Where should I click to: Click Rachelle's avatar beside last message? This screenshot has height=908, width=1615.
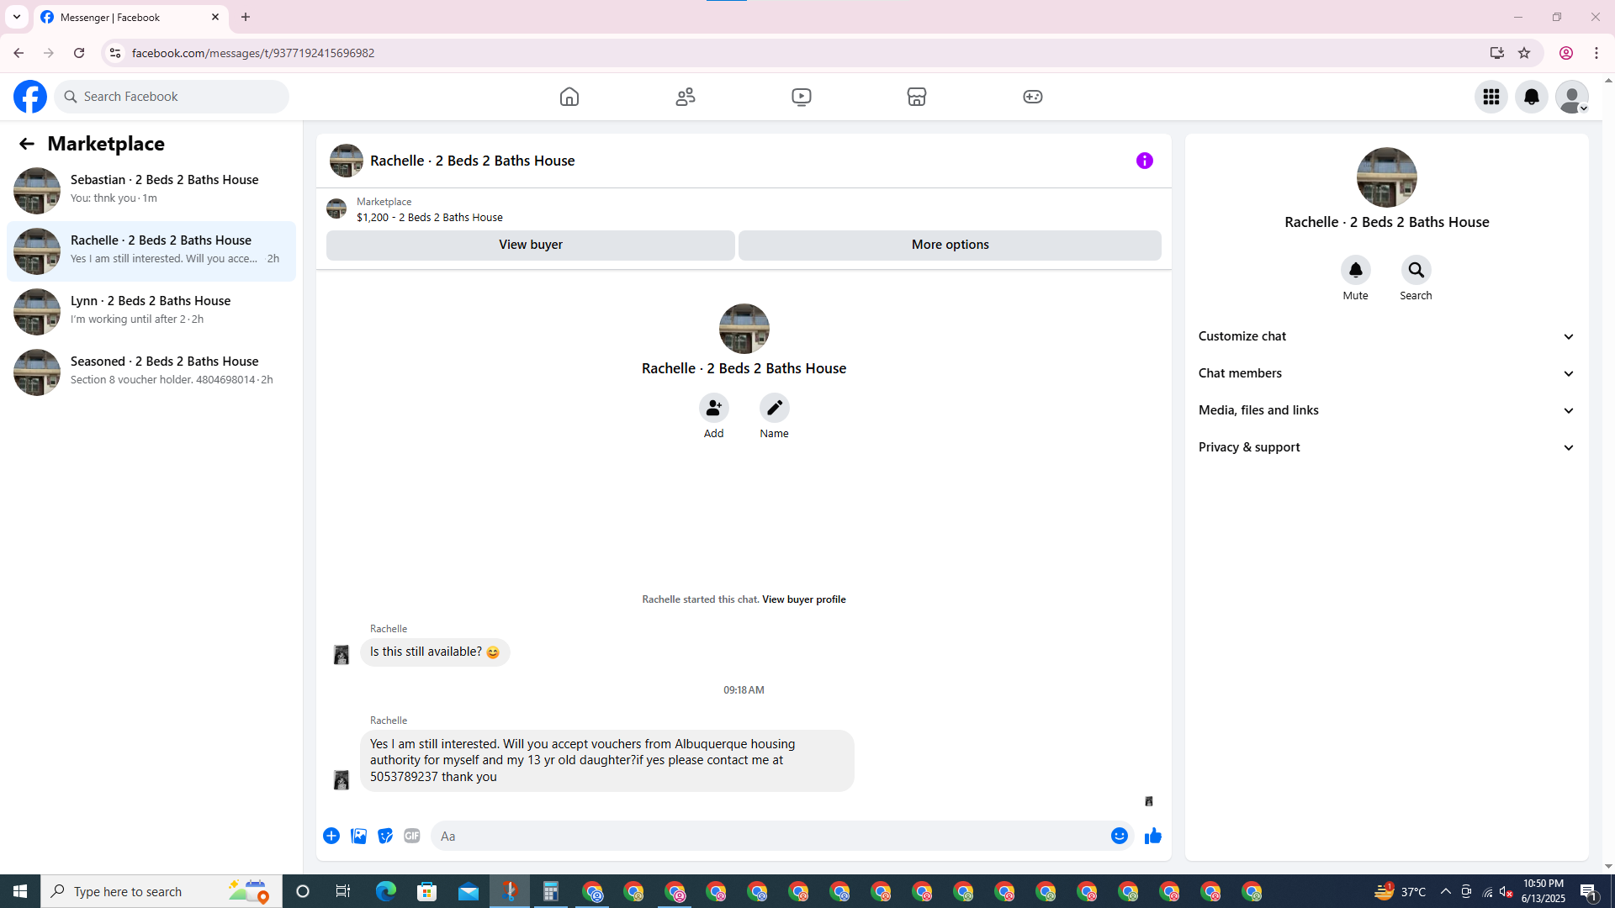pyautogui.click(x=342, y=780)
